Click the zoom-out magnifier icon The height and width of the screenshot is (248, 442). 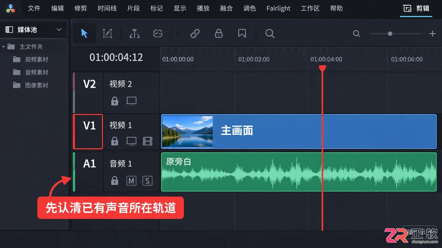tap(356, 34)
